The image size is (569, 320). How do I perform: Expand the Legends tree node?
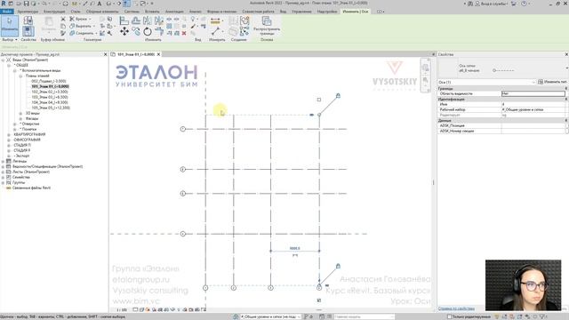[3, 161]
